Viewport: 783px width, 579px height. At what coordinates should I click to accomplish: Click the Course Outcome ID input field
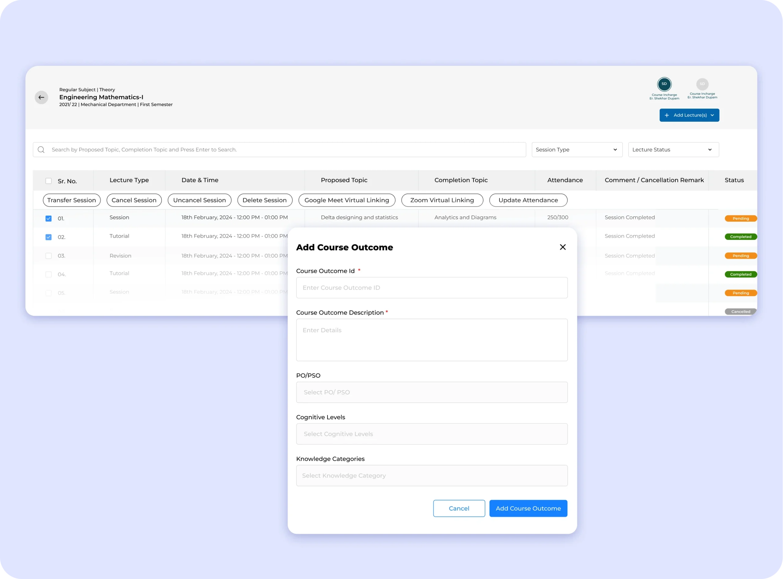tap(432, 288)
